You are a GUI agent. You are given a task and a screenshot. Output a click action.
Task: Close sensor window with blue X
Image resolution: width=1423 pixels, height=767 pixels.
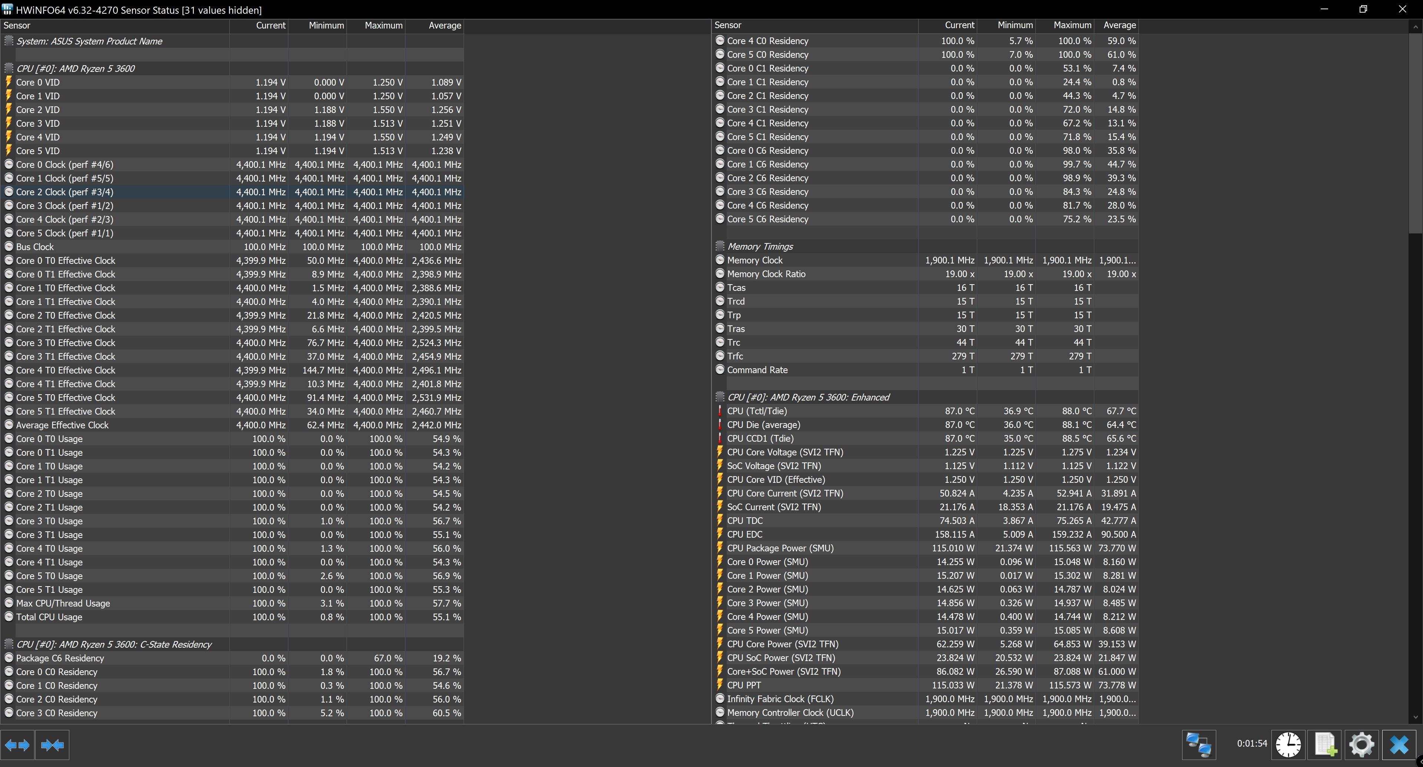tap(1399, 744)
